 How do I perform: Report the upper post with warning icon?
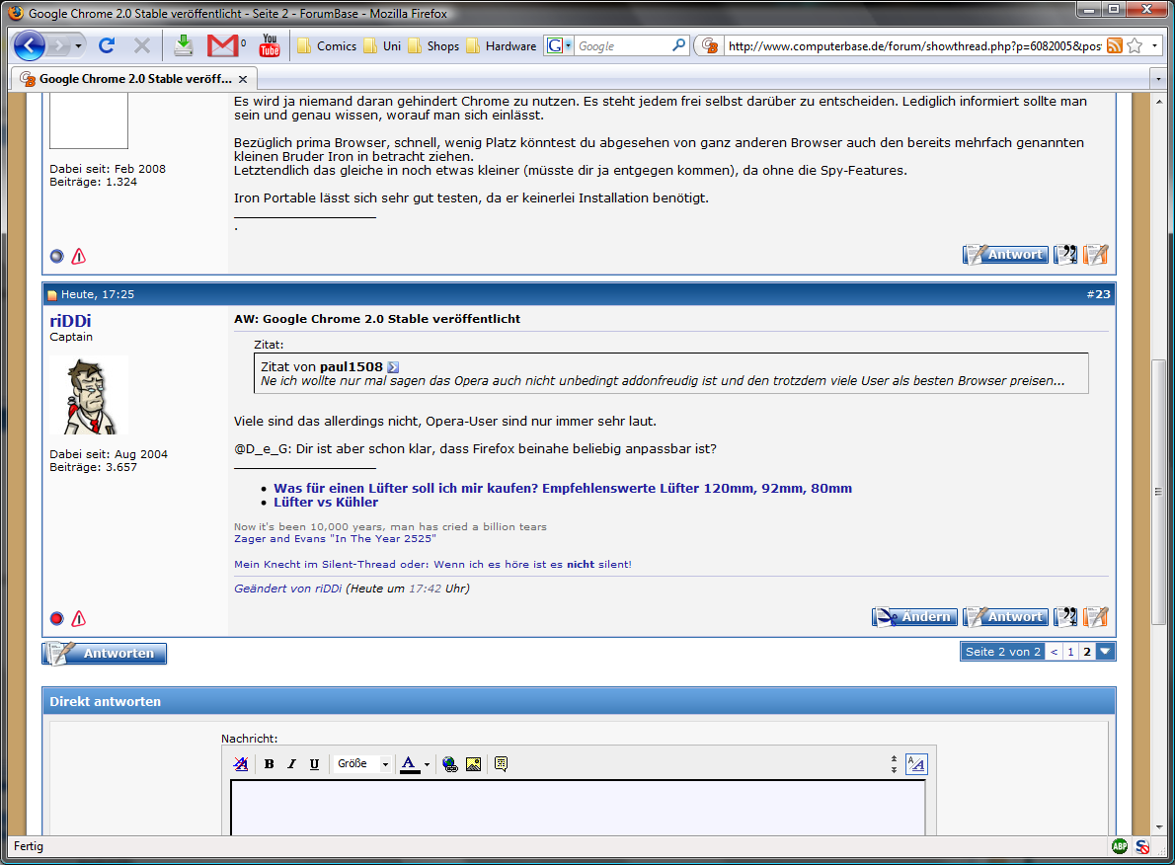click(x=79, y=257)
